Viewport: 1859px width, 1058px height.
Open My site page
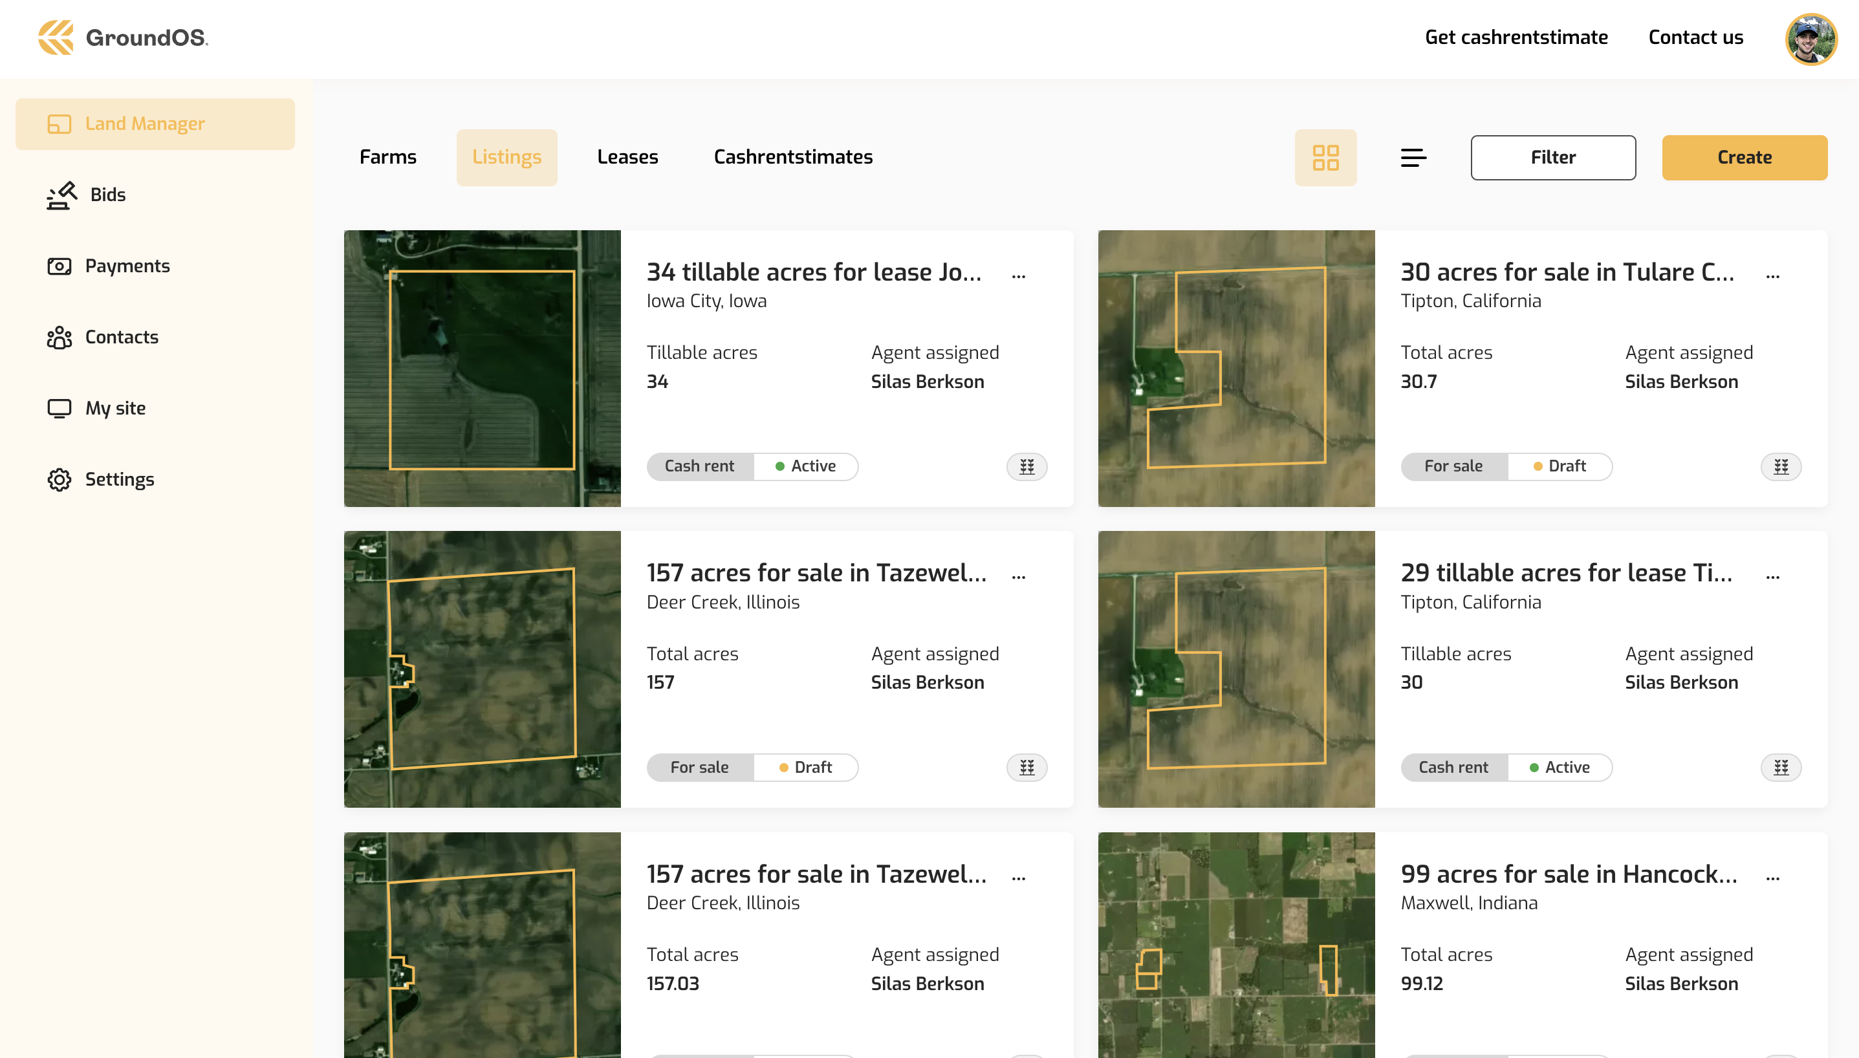[x=115, y=408]
